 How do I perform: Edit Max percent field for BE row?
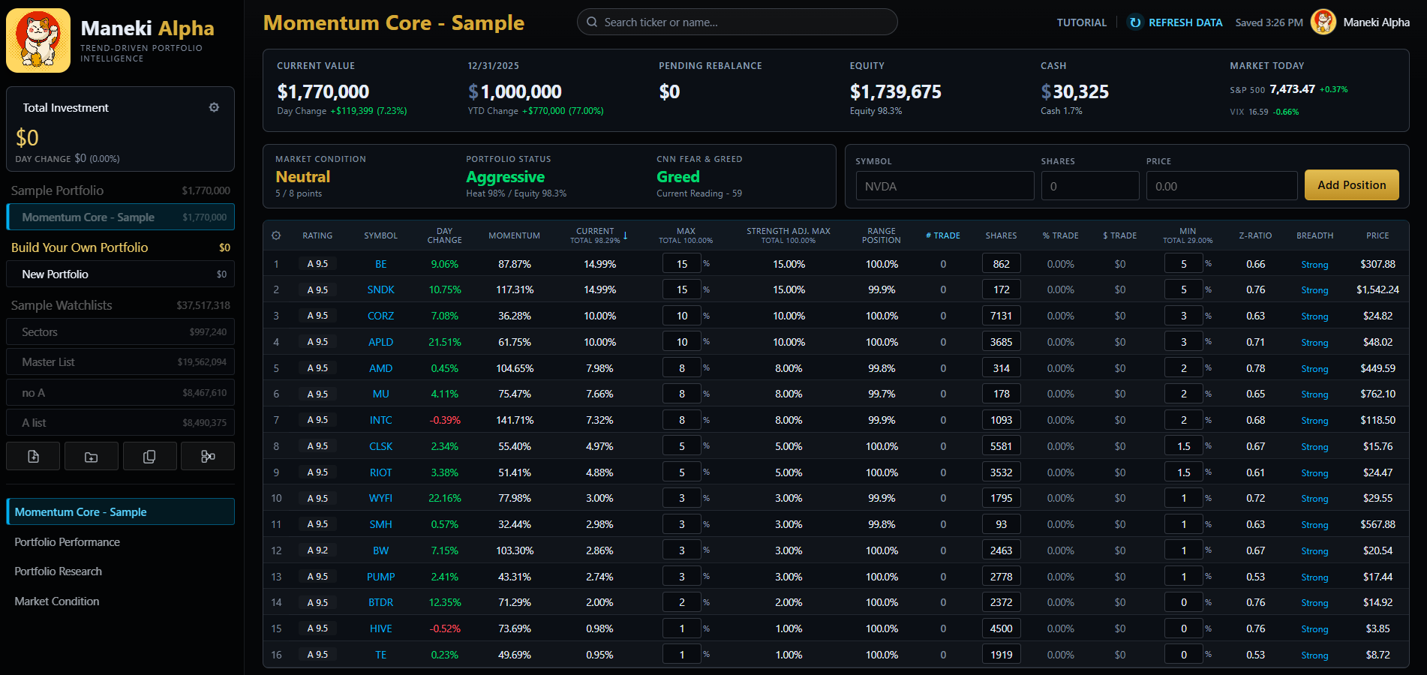tap(682, 264)
